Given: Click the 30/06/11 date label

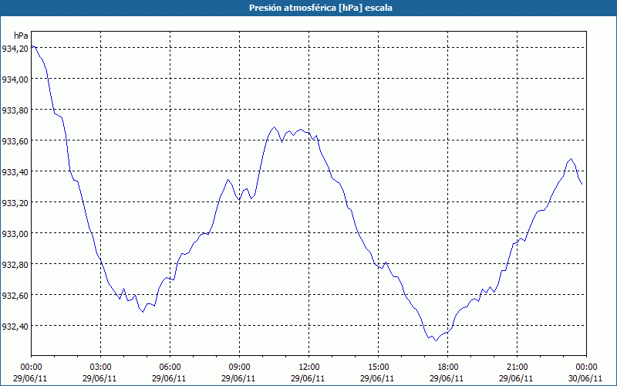Looking at the screenshot, I should 585,378.
